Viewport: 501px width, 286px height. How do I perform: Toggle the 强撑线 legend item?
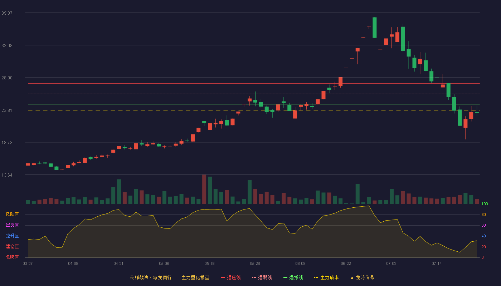[293, 277]
